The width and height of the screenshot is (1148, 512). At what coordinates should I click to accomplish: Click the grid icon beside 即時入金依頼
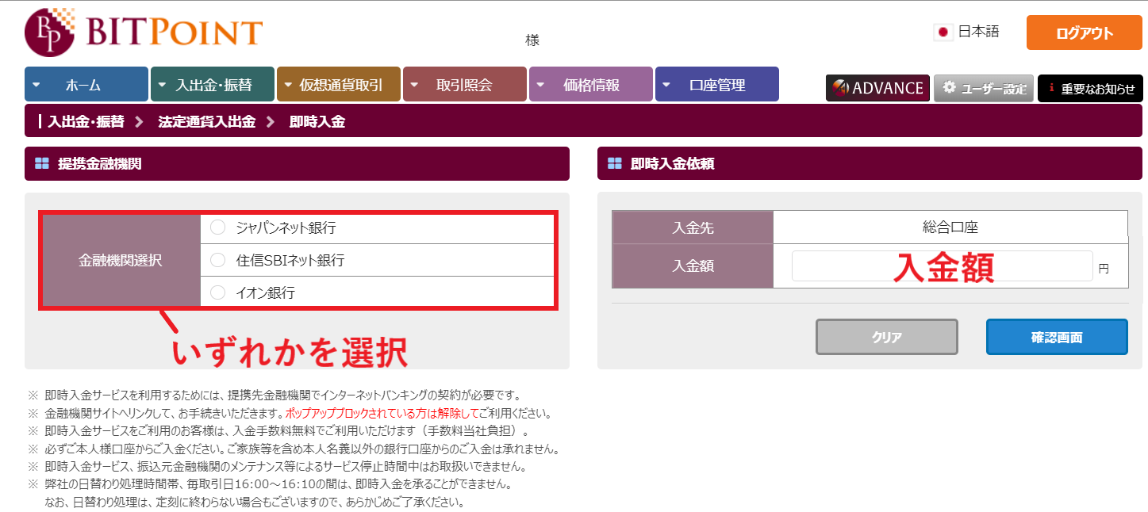click(x=614, y=164)
